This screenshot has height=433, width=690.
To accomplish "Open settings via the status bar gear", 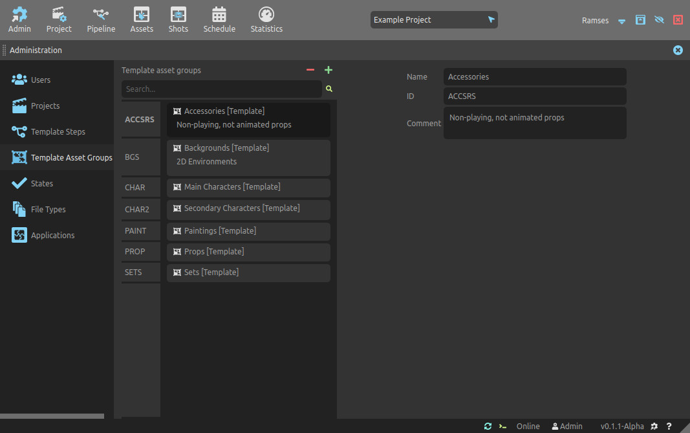I will 654,427.
